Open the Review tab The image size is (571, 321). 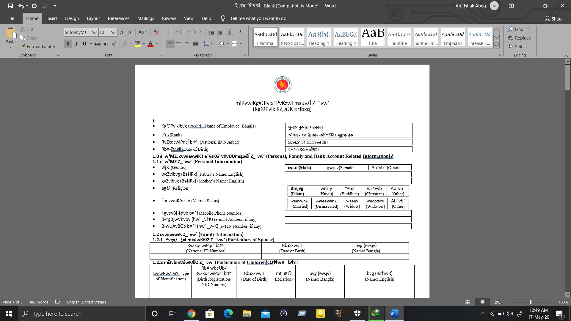pyautogui.click(x=169, y=18)
